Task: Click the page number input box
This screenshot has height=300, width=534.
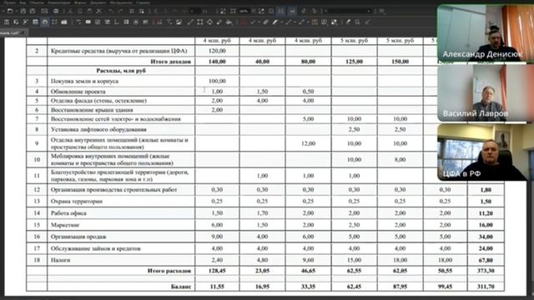Action: (194, 11)
